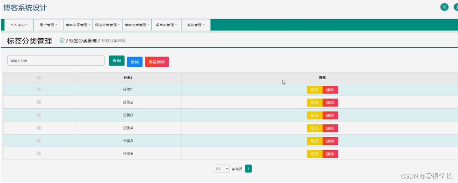Expand the 博客分类管理 menu
The image size is (458, 183).
[137, 25]
